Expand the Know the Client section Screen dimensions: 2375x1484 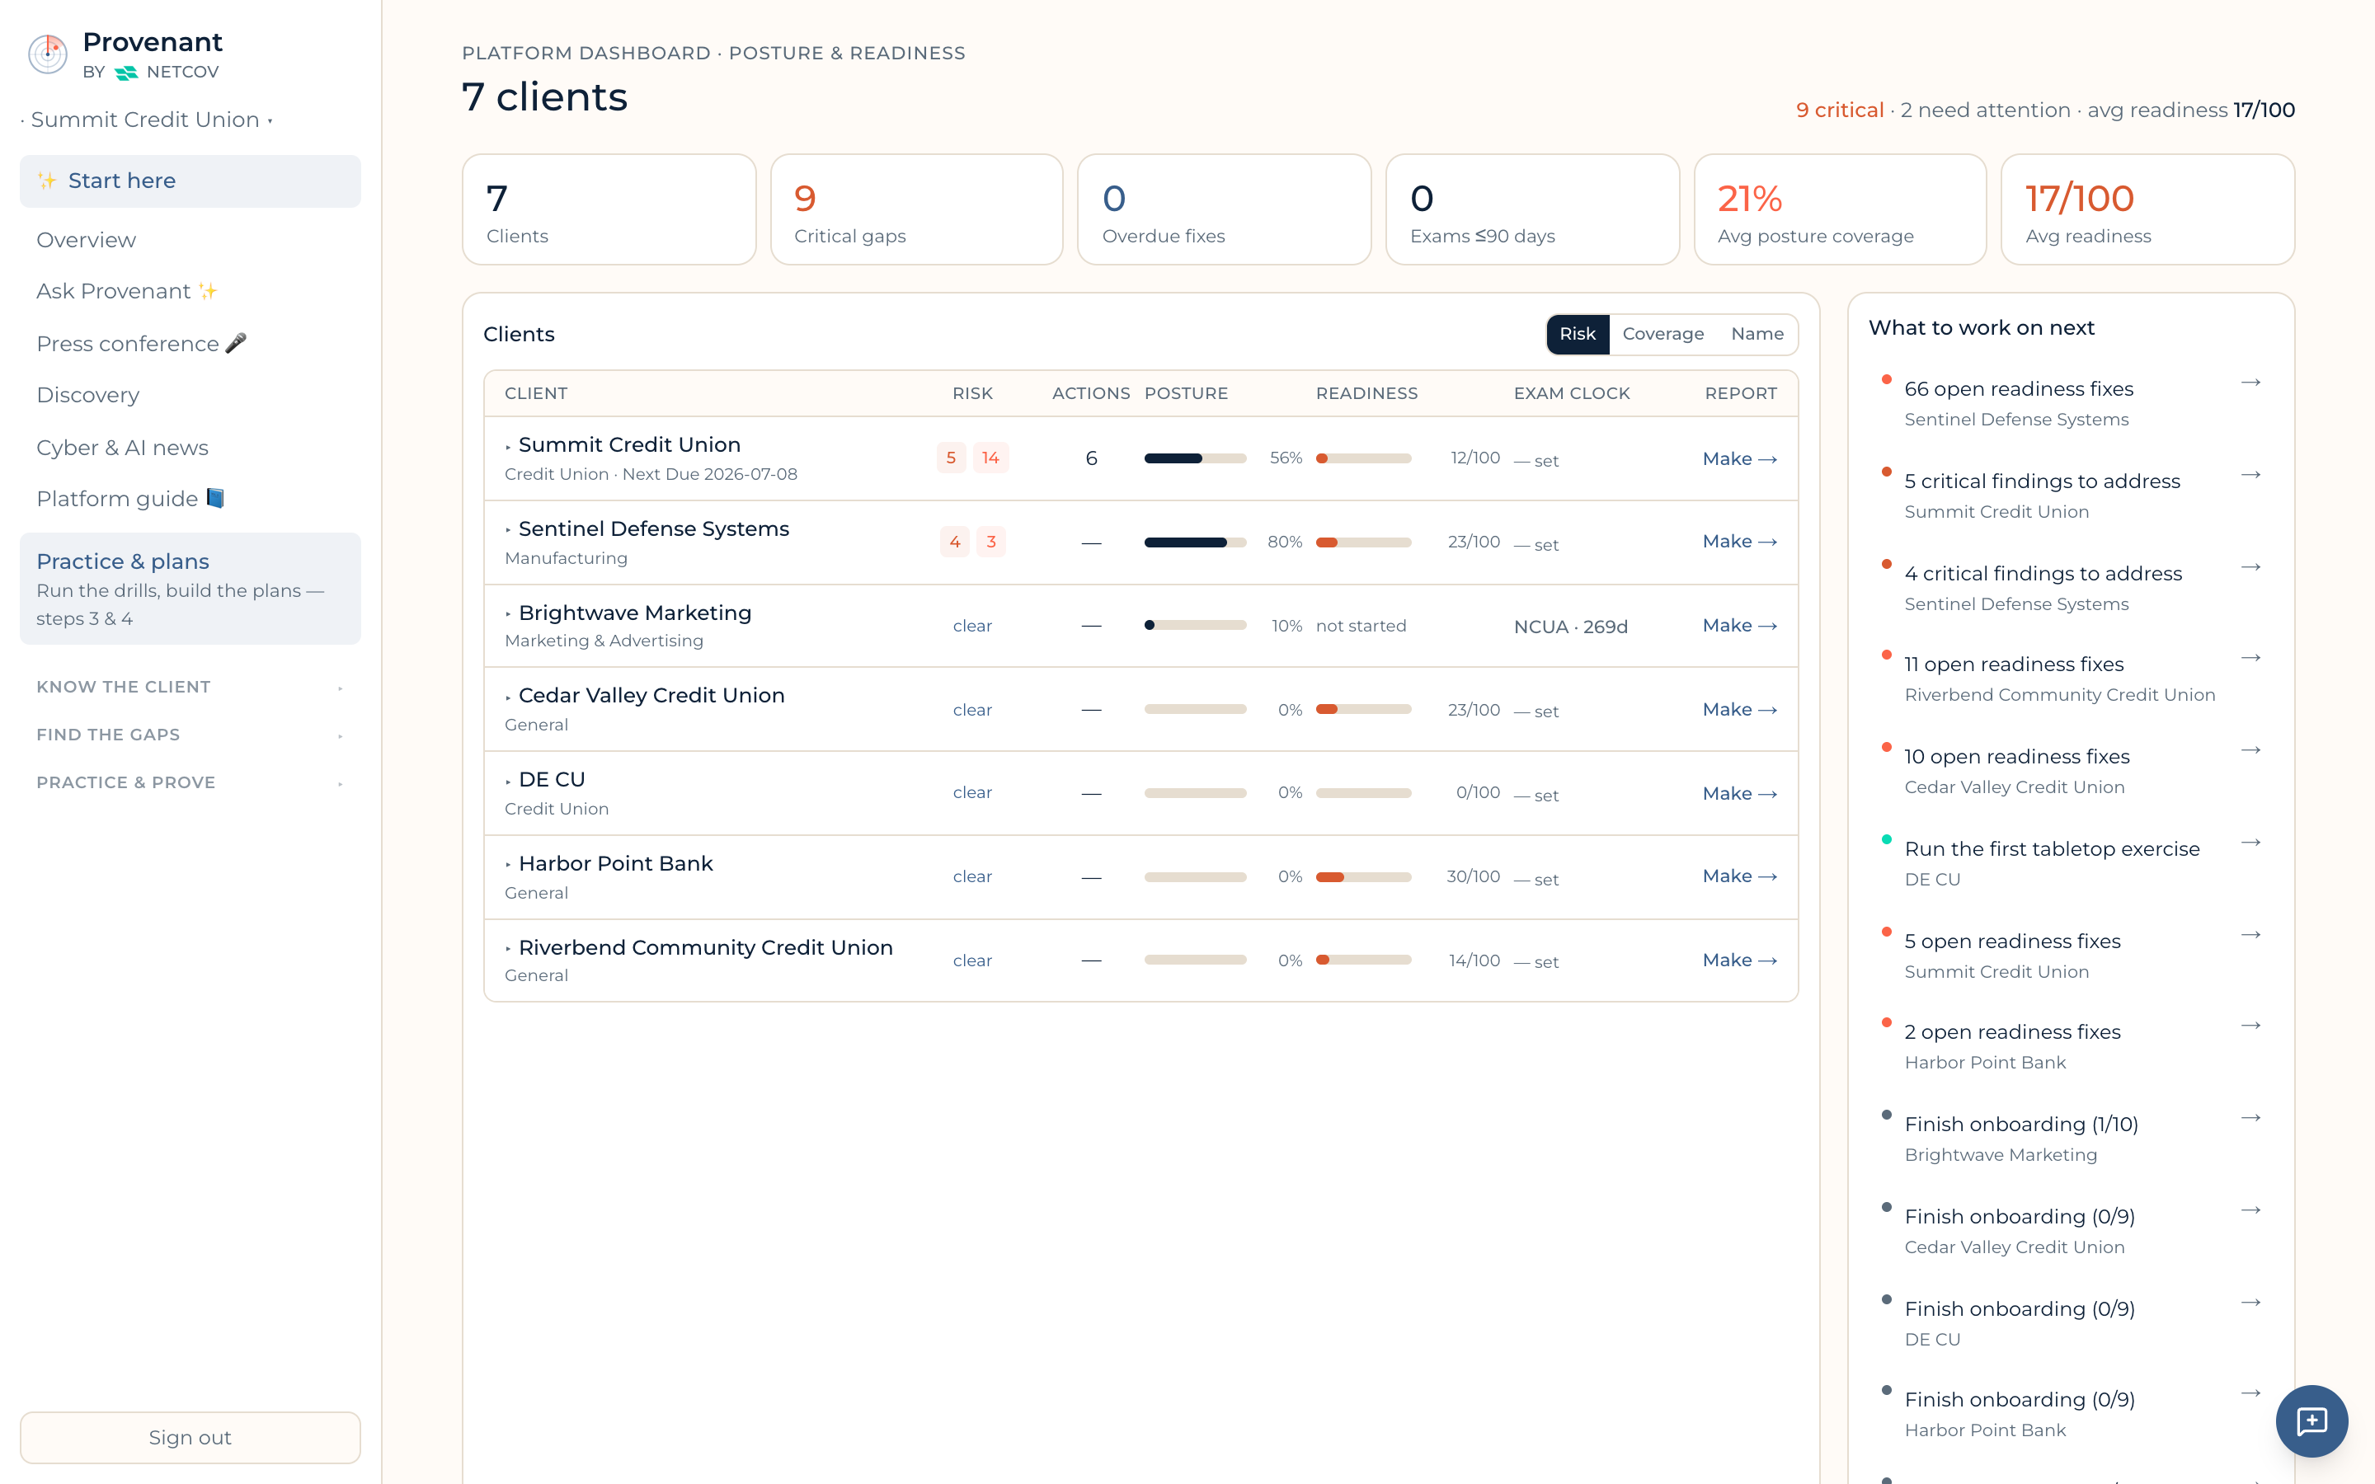pyautogui.click(x=190, y=687)
